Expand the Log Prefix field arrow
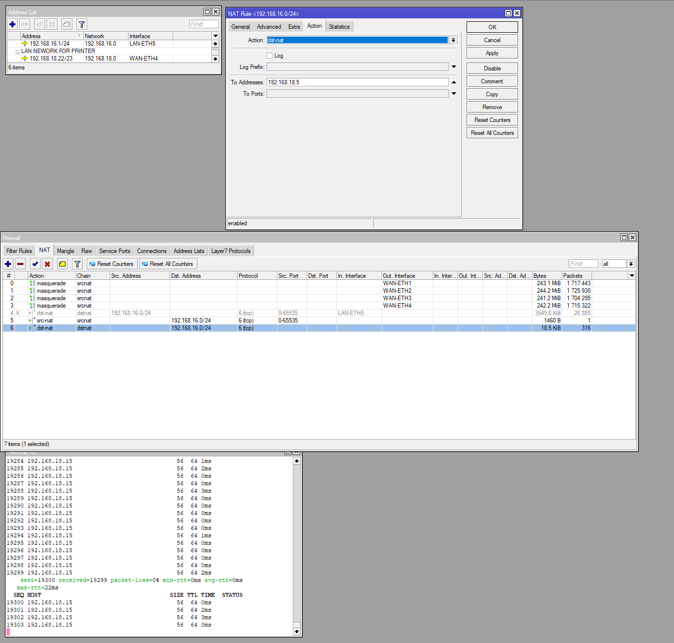The image size is (674, 643). (x=454, y=66)
